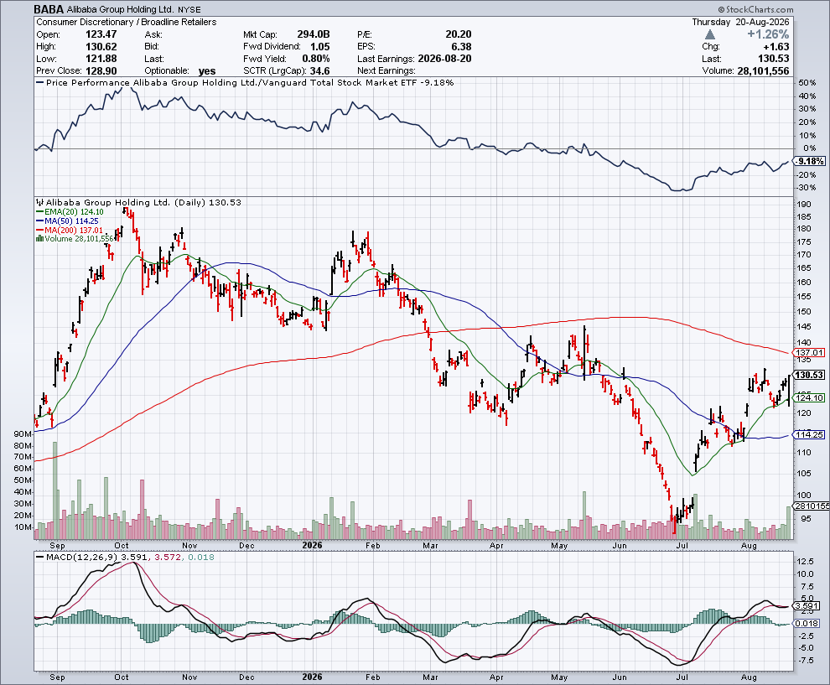The image size is (830, 685).
Task: Click the Optionable value yes
Action: pos(207,71)
